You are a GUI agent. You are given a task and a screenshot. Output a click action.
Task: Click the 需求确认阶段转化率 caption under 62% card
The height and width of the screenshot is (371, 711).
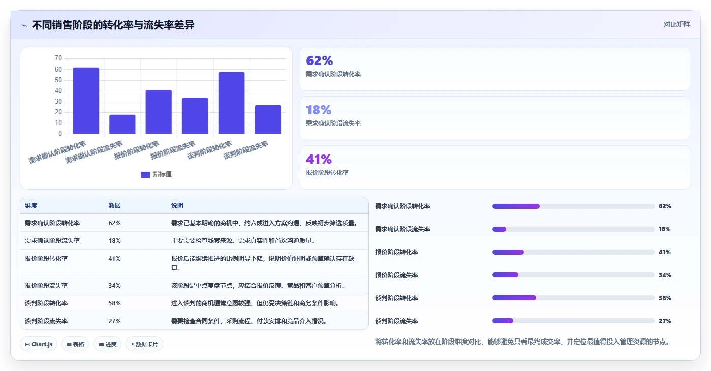[x=333, y=74]
